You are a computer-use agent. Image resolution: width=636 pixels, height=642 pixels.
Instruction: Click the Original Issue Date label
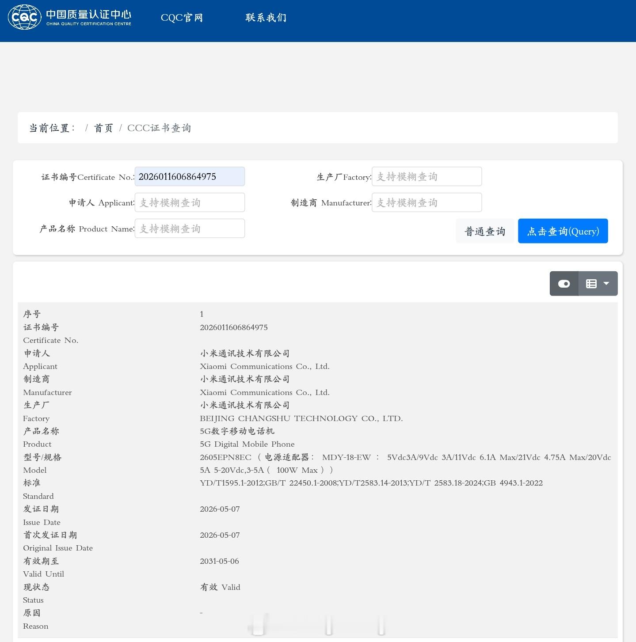pyautogui.click(x=58, y=548)
